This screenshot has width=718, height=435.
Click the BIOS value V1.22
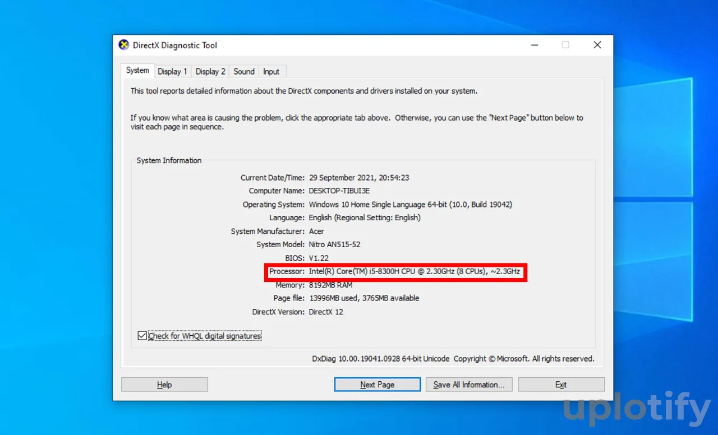click(319, 258)
